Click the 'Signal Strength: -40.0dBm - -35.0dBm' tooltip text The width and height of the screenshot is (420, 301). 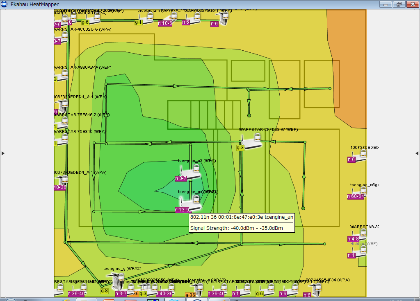pos(237,228)
